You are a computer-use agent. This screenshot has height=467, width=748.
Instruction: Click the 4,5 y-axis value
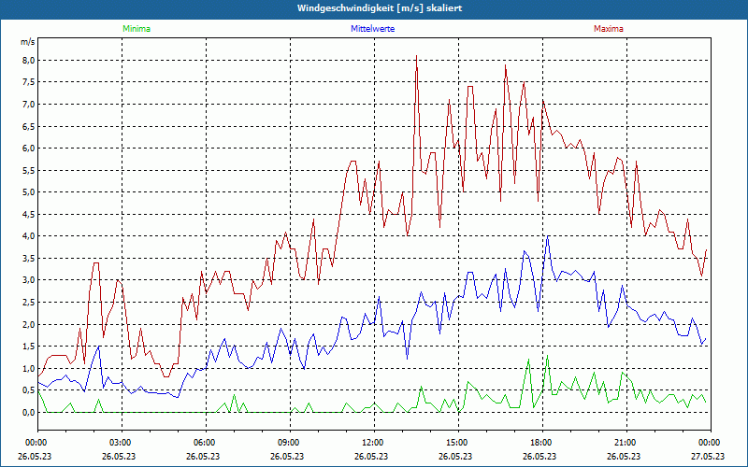[29, 214]
